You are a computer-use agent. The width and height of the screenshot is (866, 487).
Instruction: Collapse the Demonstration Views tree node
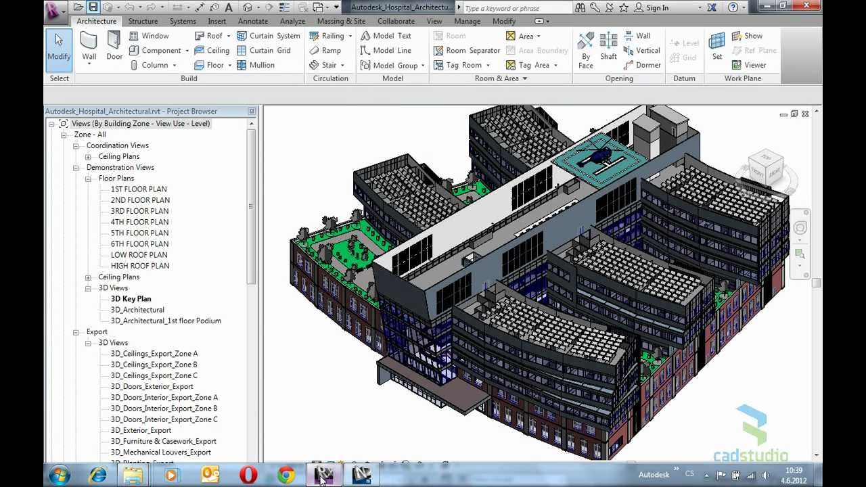(x=76, y=168)
